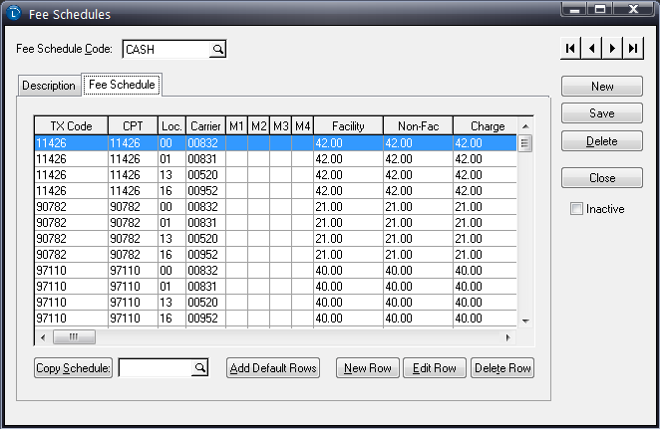Minimize the Fee Schedules window
The height and width of the screenshot is (429, 660).
tap(574, 9)
